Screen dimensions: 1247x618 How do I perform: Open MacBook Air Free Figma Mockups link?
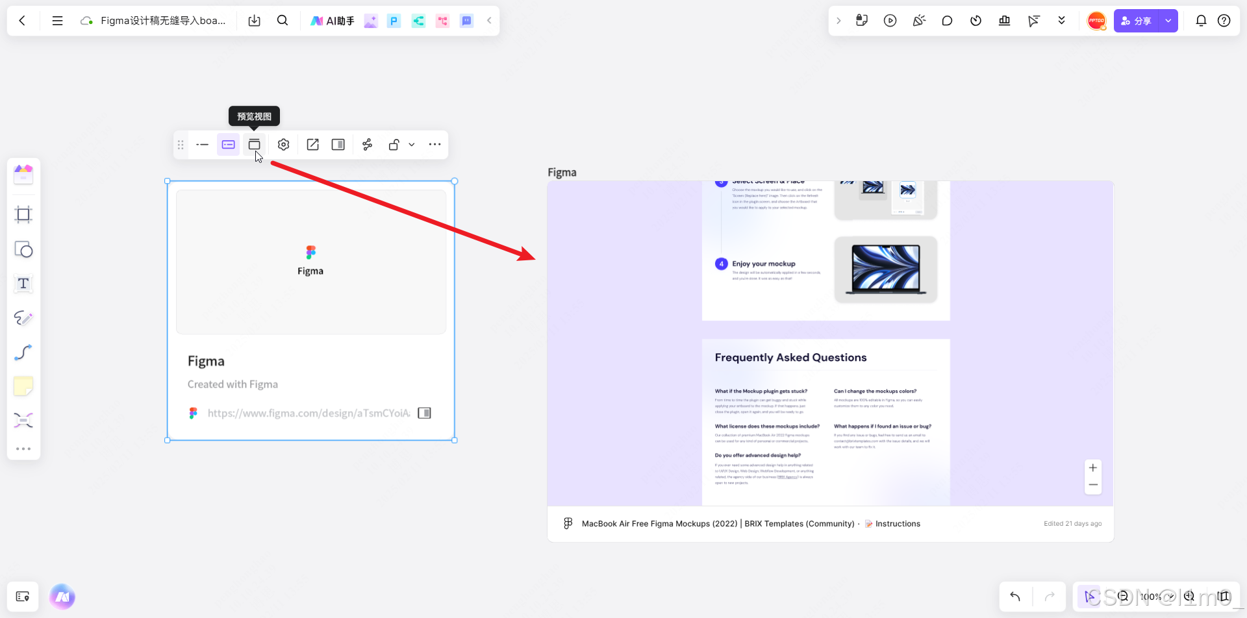pos(718,524)
